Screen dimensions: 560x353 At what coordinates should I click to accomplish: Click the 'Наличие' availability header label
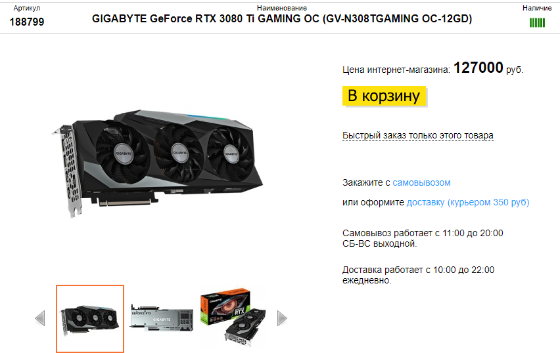point(537,8)
